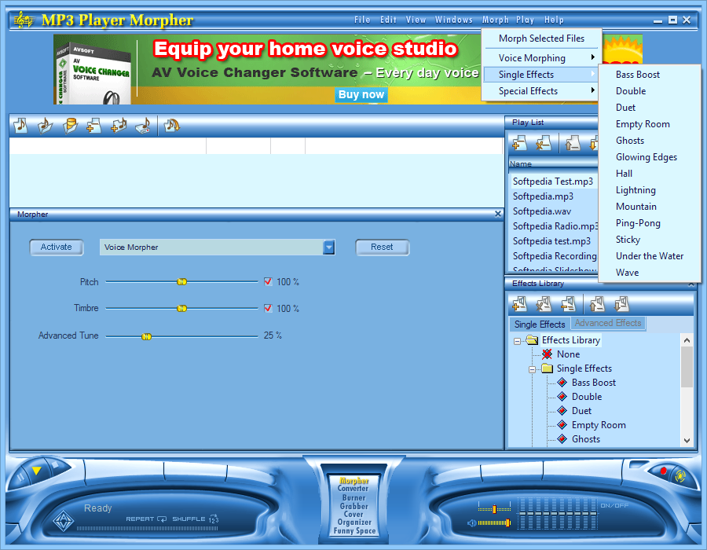Screen dimensions: 707x550
Task: Click the add list file toolbar icon
Action: tap(94, 126)
